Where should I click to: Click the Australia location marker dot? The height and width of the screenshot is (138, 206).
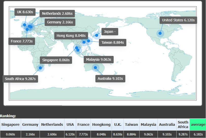pos(95,68)
